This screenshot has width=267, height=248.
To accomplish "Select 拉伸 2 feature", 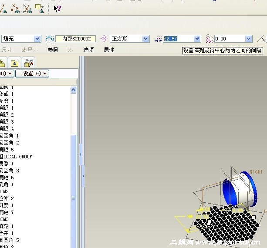I will pyautogui.click(x=7, y=198).
